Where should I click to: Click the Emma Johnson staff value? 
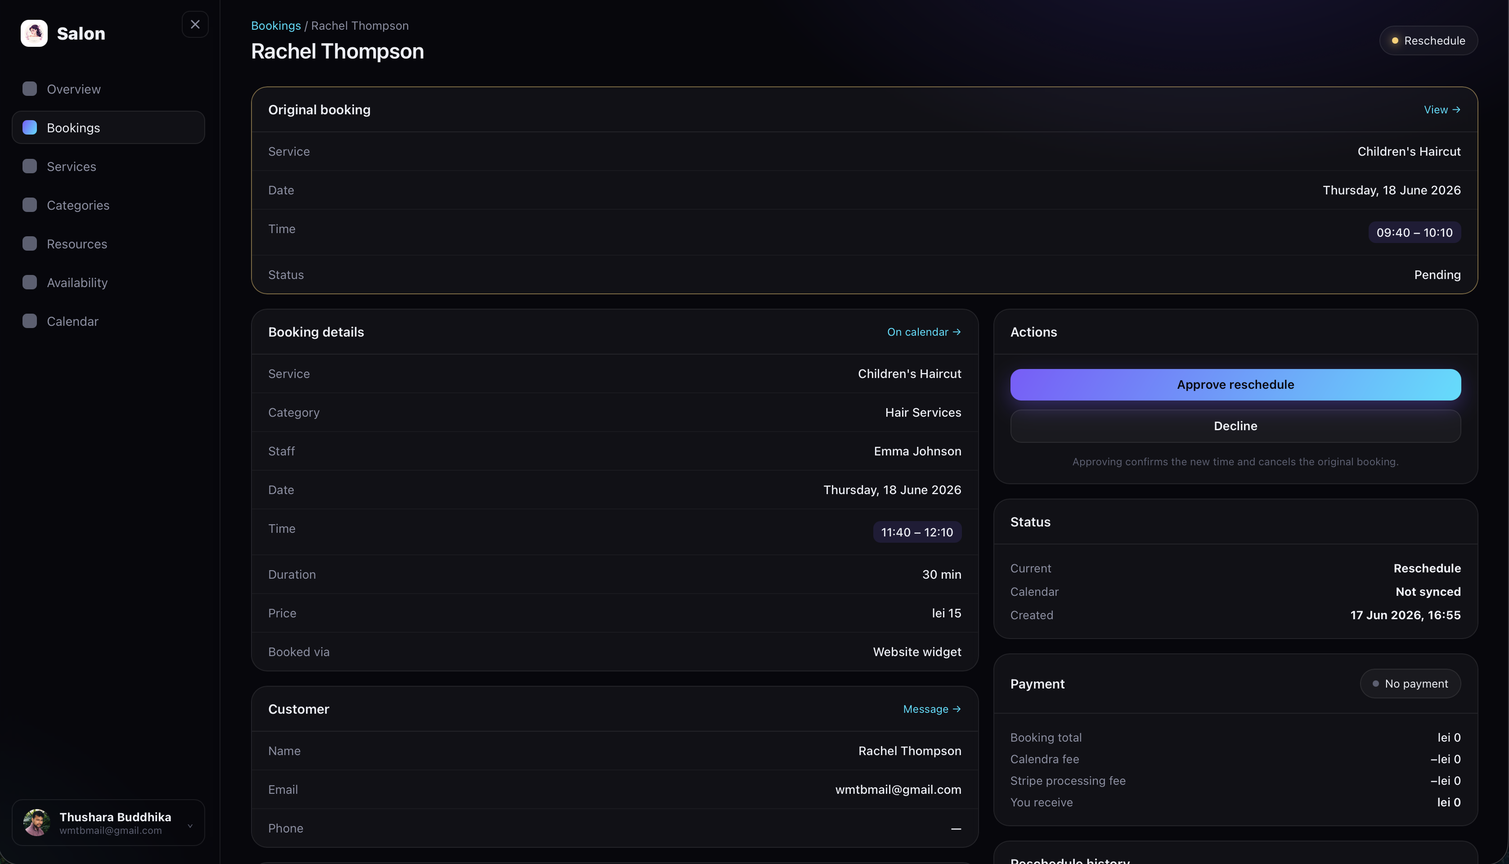pyautogui.click(x=918, y=451)
